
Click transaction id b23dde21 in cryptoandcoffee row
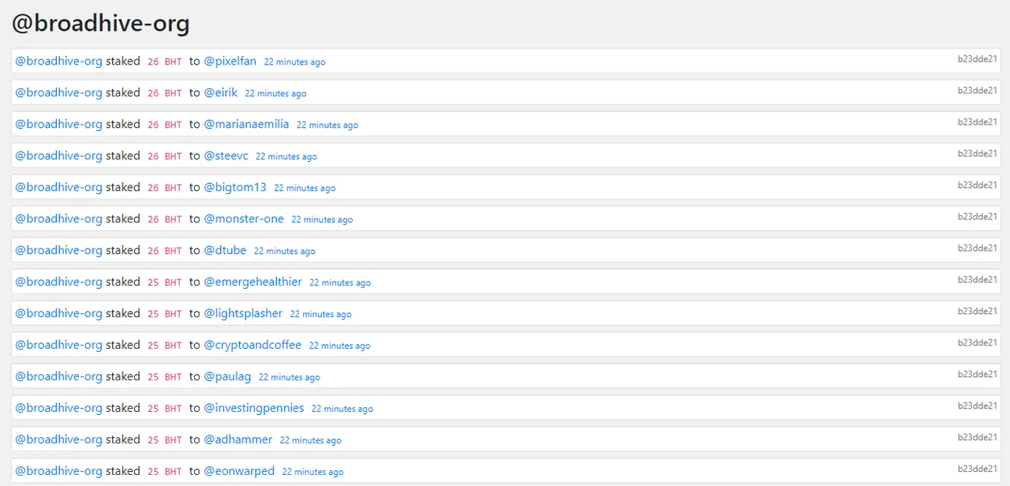[978, 342]
